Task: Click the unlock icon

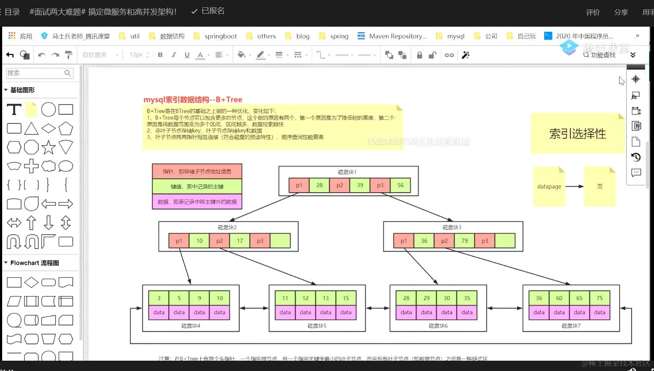Action: click(x=433, y=55)
